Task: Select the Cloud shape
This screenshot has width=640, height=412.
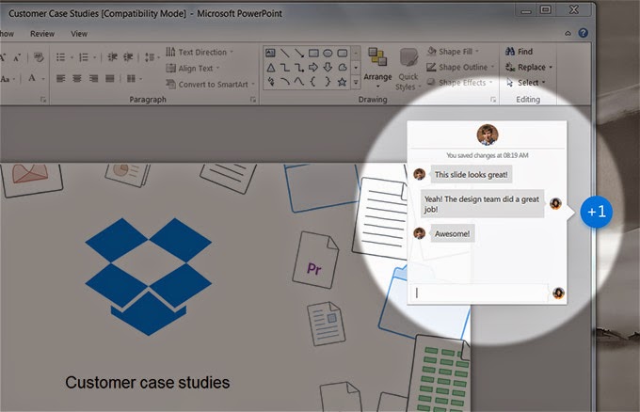Action: point(343,68)
